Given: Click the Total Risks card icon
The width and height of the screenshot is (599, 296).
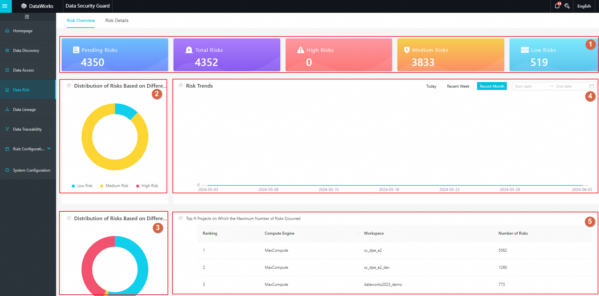Looking at the screenshot, I should [189, 50].
